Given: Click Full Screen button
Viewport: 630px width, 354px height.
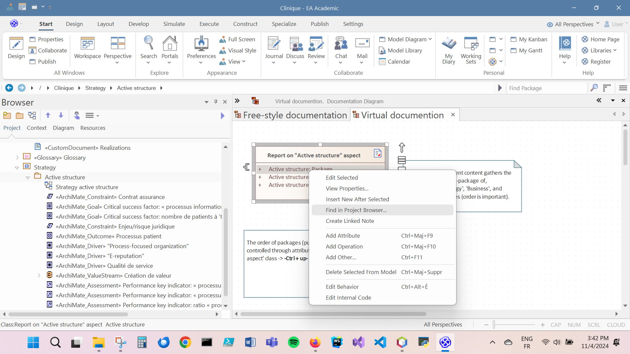Looking at the screenshot, I should pos(237,39).
